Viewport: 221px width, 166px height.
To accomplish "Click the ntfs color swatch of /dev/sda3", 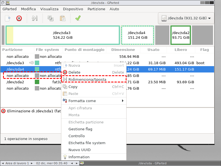I will click(x=37, y=63).
